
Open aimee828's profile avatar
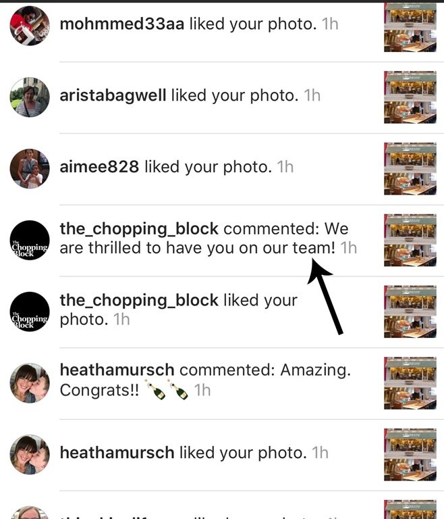click(30, 168)
